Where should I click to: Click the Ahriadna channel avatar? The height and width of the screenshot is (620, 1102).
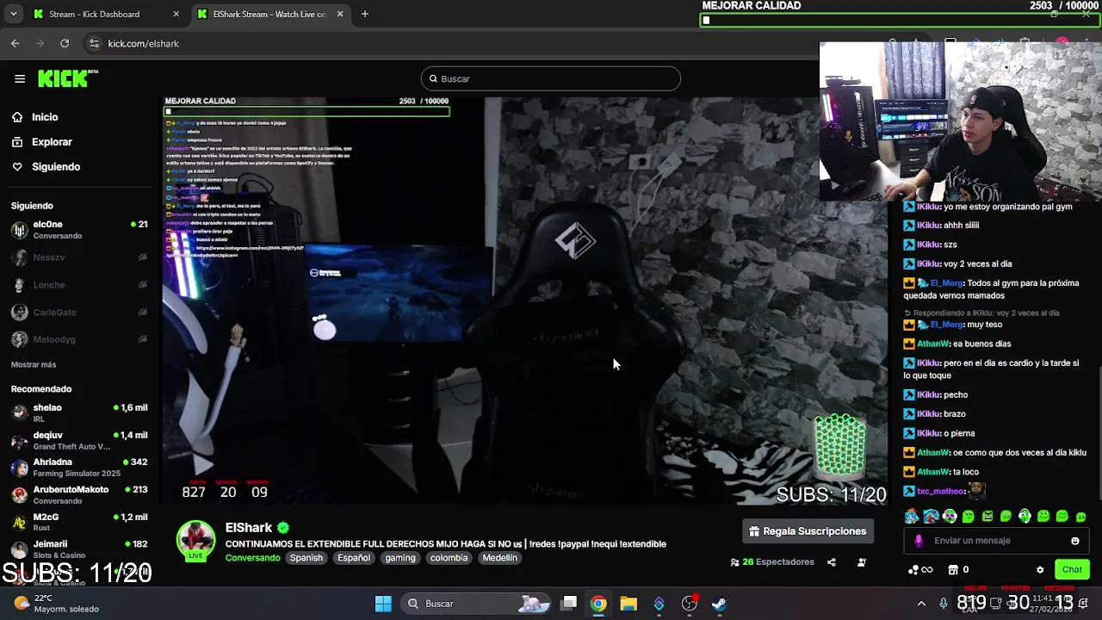pyautogui.click(x=19, y=468)
